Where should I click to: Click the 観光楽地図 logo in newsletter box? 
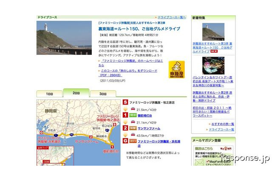click(226, 148)
